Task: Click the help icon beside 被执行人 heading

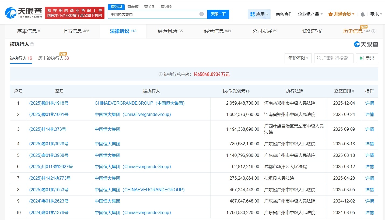Action: (x=31, y=44)
